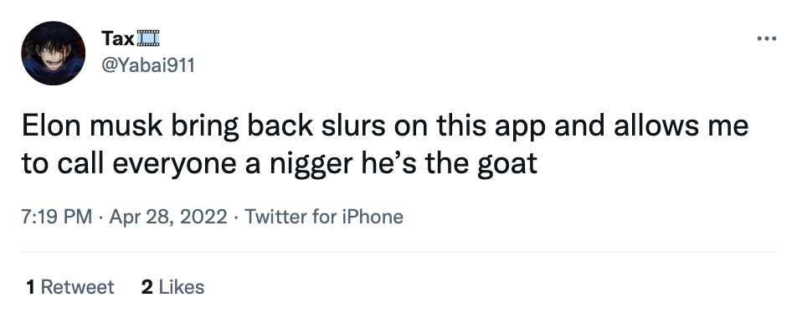Select the tweet's second line of text
Viewport: 797px width, 318px height.
tap(279, 163)
